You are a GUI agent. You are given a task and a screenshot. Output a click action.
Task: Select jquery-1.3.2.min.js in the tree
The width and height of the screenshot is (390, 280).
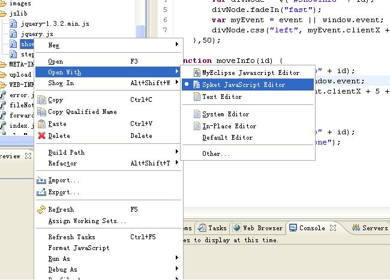55,24
